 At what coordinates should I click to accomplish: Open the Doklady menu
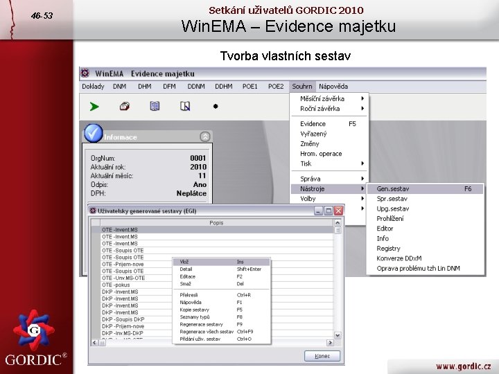point(93,87)
